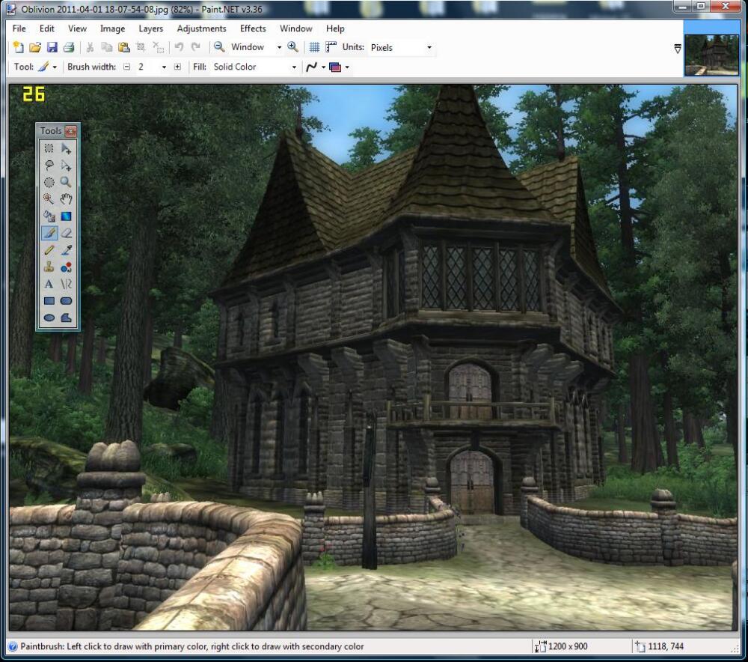Click the open image thumbnail tab
Viewport: 748px width, 662px height.
tap(711, 55)
